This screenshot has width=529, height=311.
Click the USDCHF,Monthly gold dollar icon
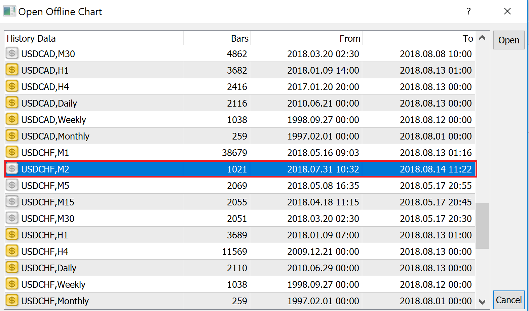12,300
